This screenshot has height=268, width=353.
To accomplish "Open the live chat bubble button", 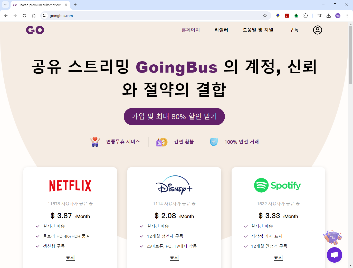I will coord(334,255).
